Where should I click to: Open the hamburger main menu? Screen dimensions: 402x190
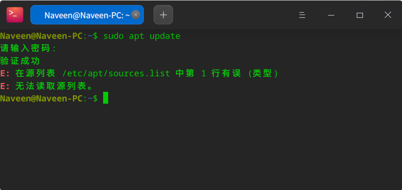coord(302,15)
